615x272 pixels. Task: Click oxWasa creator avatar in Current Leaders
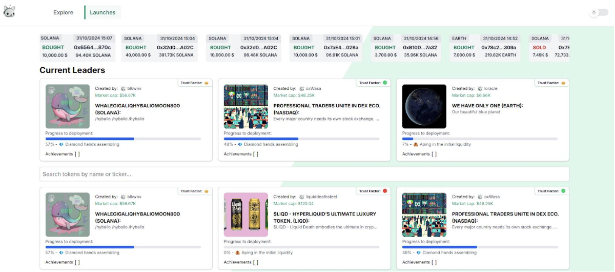301,89
